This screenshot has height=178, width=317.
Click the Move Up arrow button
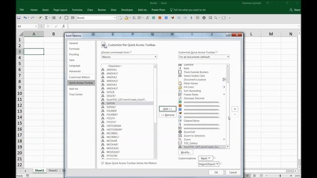tap(235, 109)
